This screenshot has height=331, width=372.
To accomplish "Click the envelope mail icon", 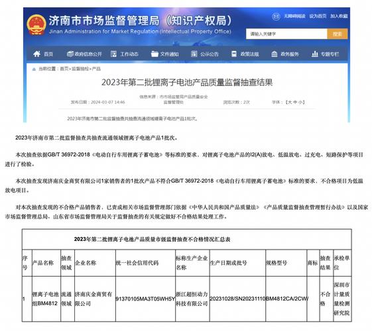I will coord(276,17).
